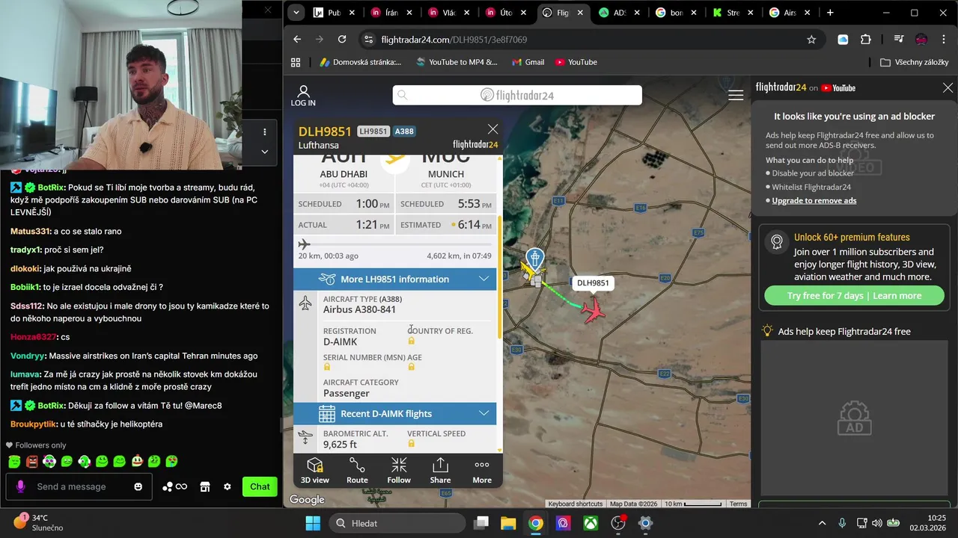Click the flight progress bar
The width and height of the screenshot is (958, 538).
pyautogui.click(x=394, y=244)
